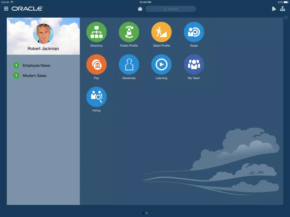Click inside the Search field
The height and width of the screenshot is (217, 290).
(x=171, y=9)
